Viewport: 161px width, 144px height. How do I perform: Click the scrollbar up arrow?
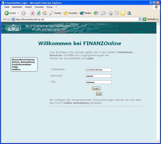158,24
